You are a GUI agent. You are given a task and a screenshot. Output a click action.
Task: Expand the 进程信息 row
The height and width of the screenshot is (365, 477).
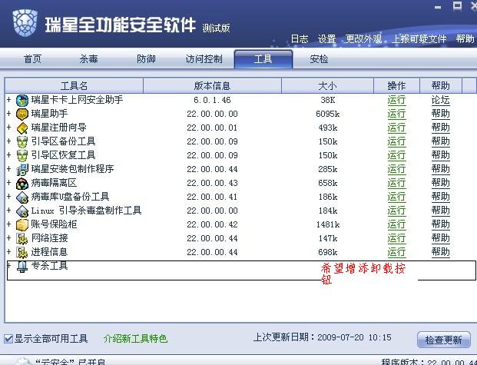click(9, 252)
